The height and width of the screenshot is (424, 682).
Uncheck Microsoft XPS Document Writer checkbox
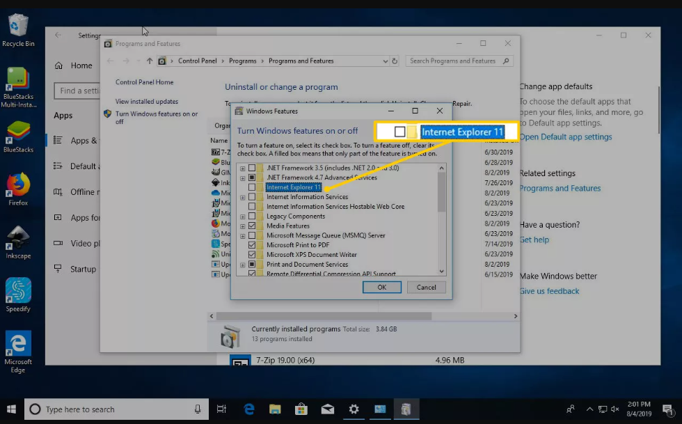point(252,254)
